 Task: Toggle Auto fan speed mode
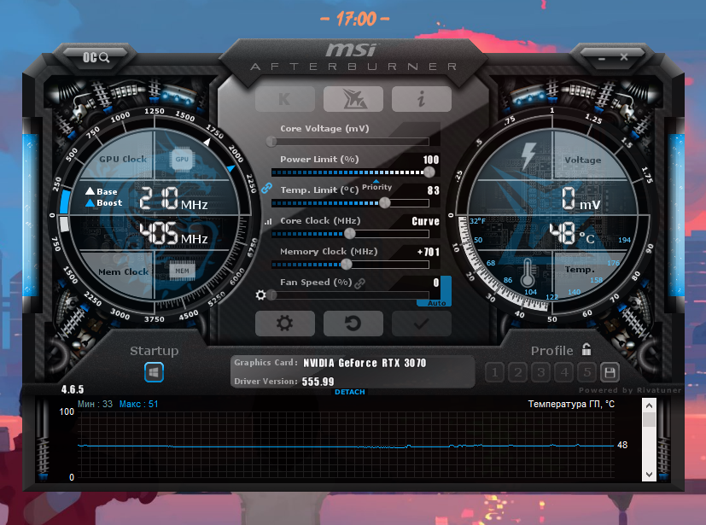(437, 303)
